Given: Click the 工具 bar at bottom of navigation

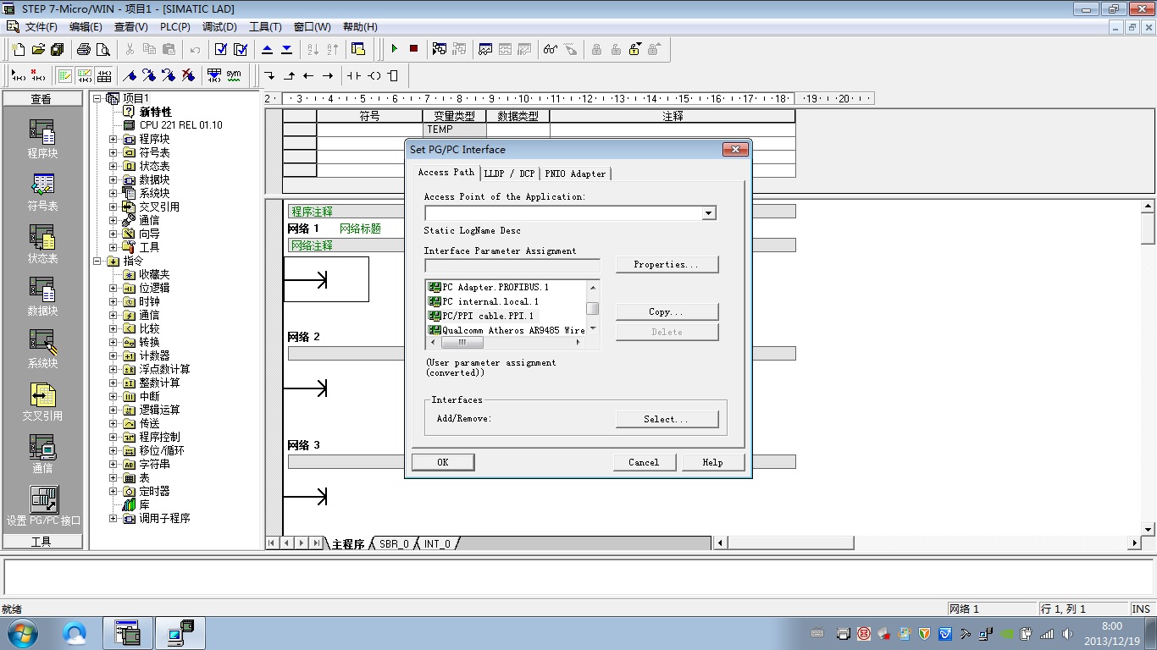Looking at the screenshot, I should click(x=42, y=542).
